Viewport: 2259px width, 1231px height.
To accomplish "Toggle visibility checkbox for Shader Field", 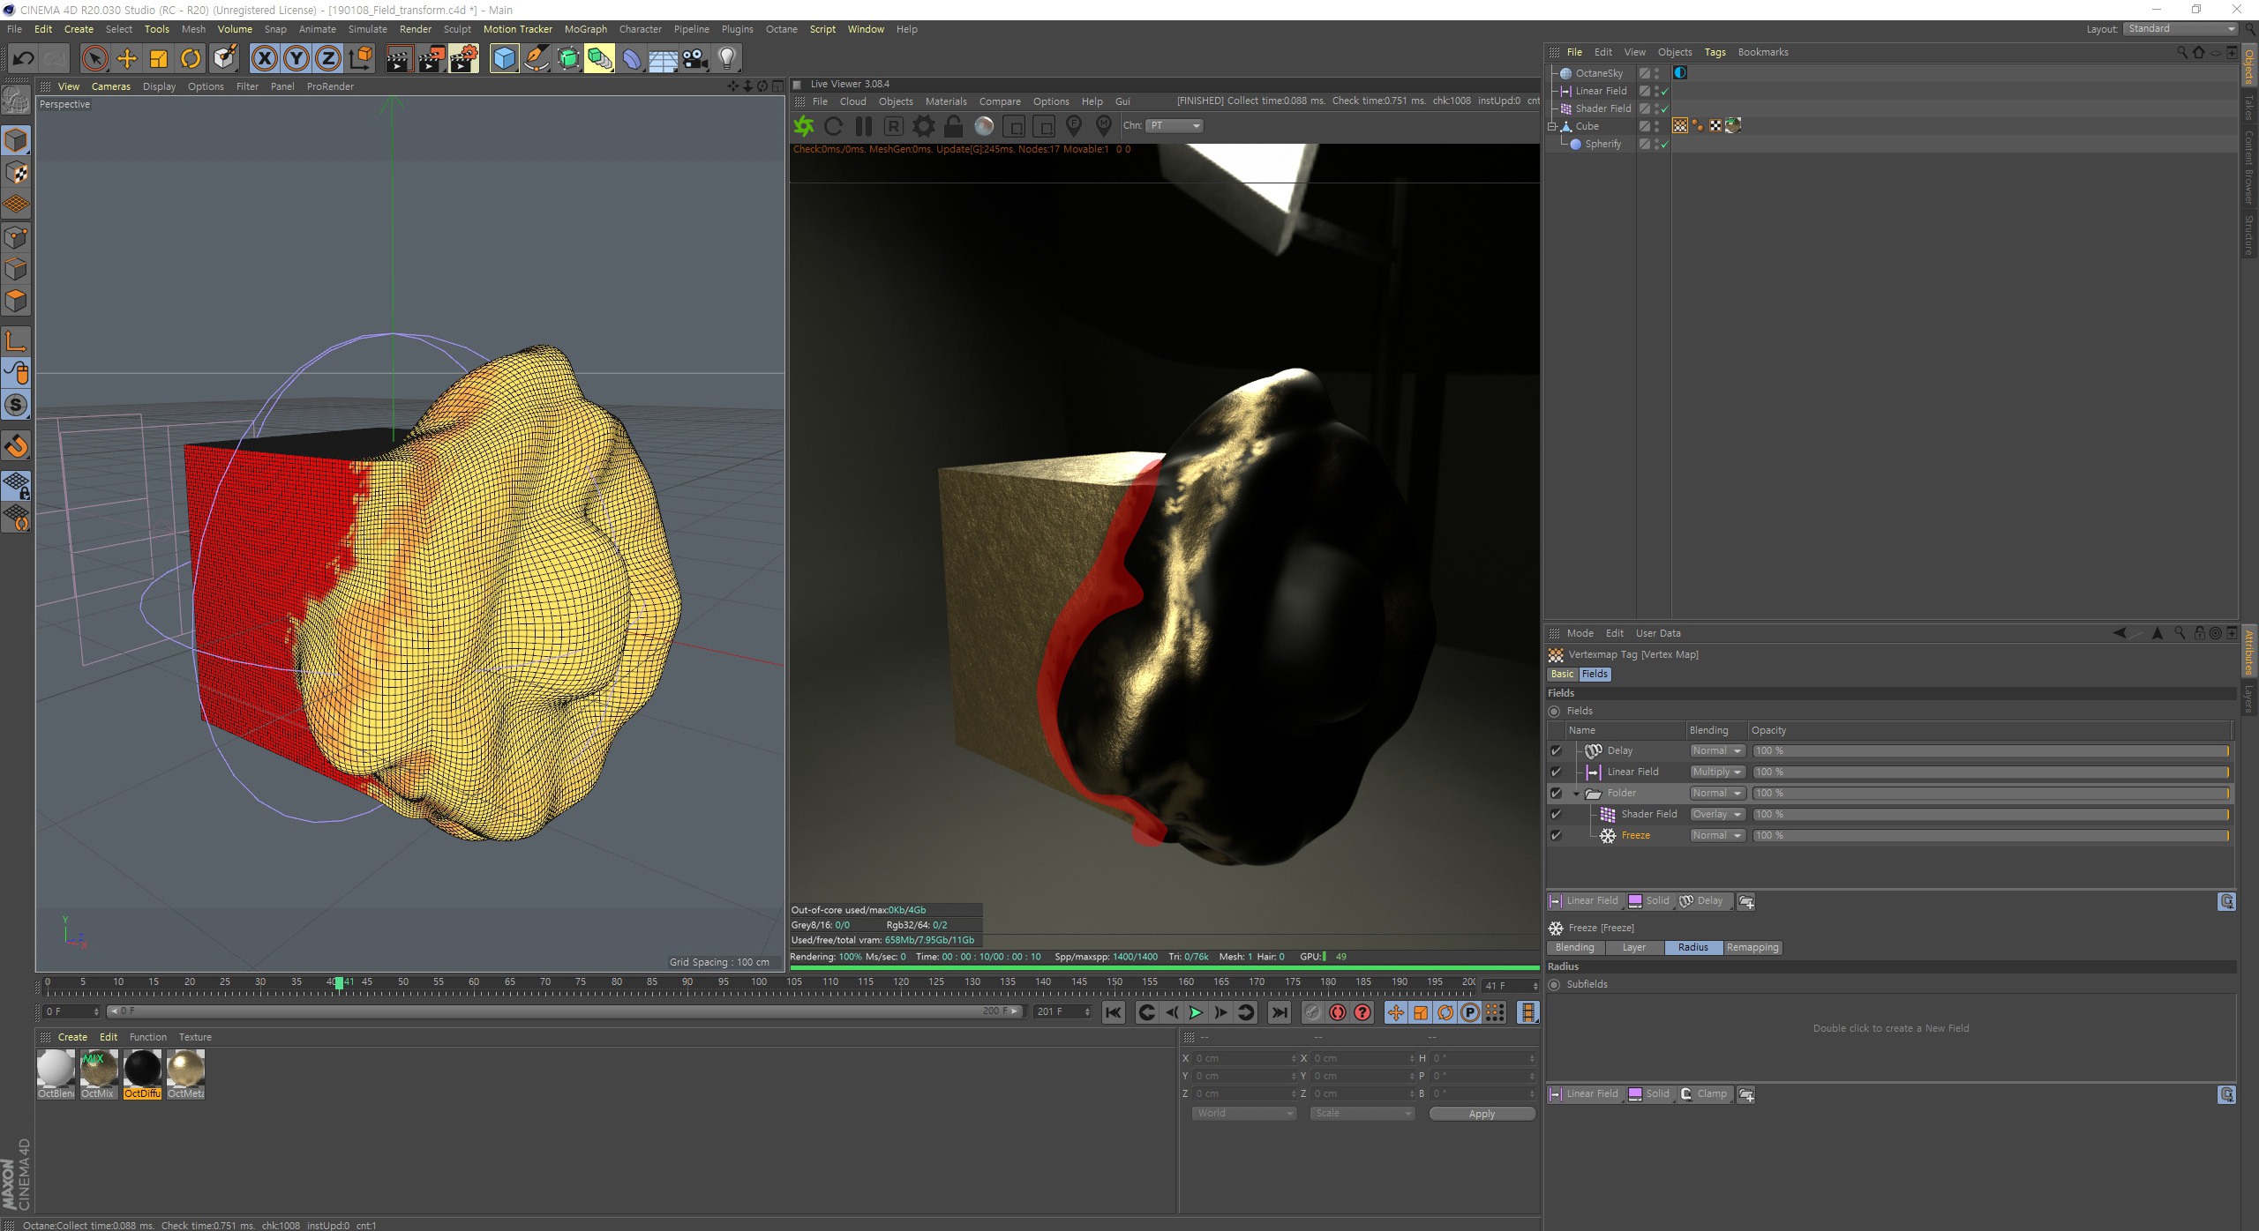I will tap(1555, 814).
